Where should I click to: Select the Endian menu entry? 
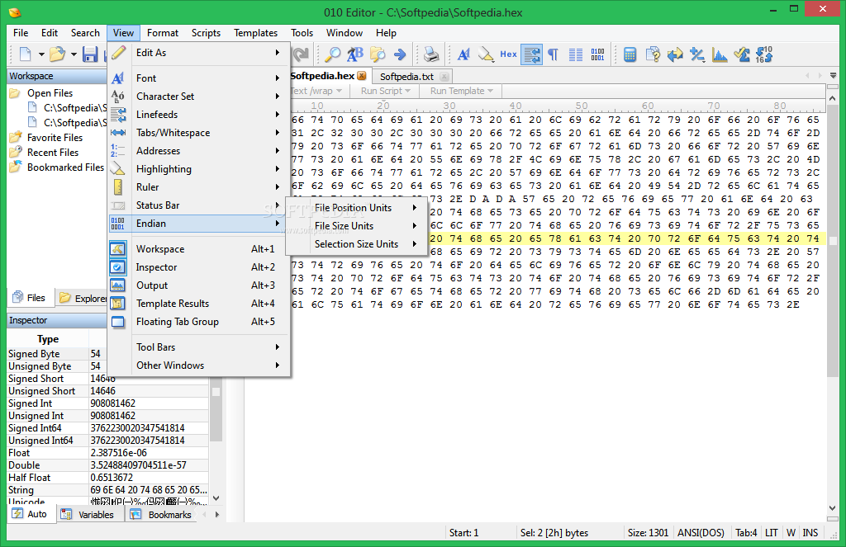199,223
